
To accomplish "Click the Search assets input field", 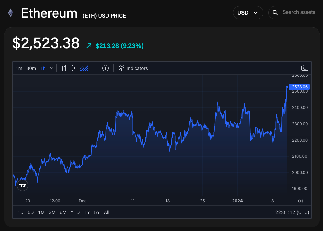I will coord(299,12).
